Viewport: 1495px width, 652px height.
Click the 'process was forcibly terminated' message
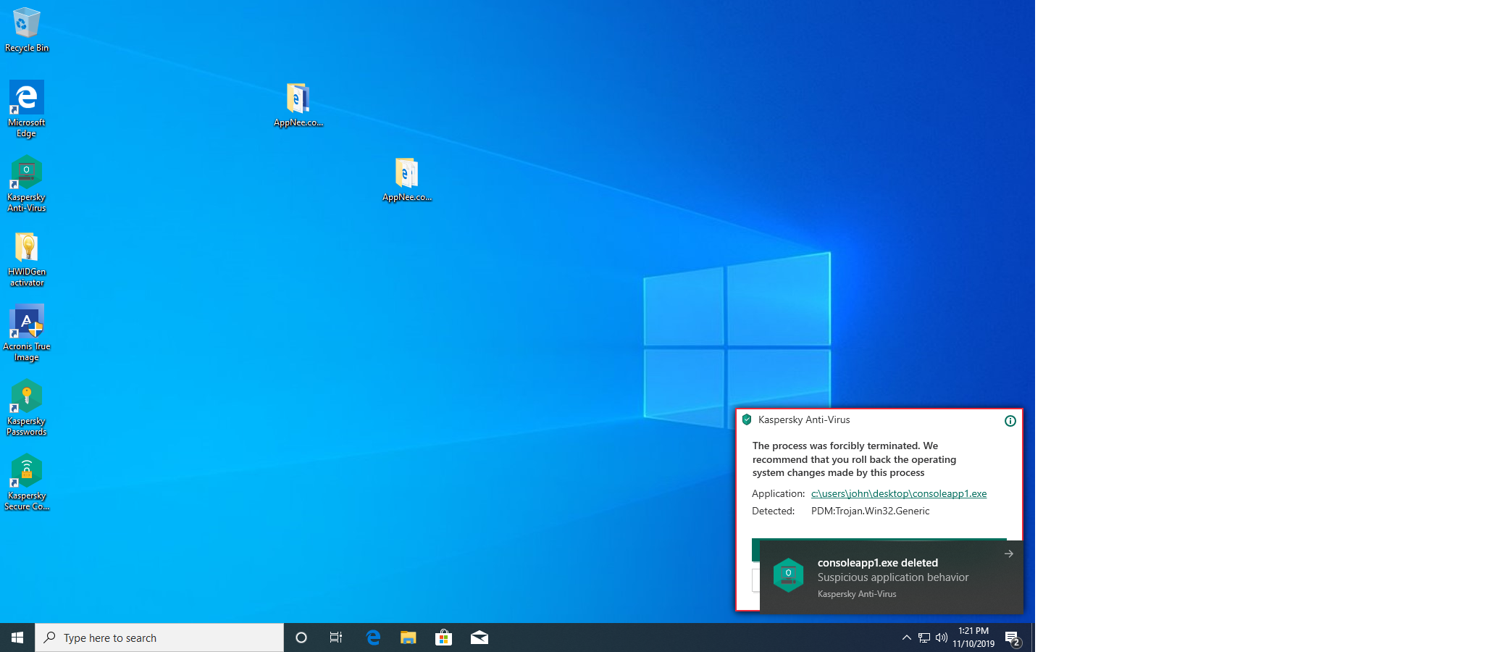854,459
